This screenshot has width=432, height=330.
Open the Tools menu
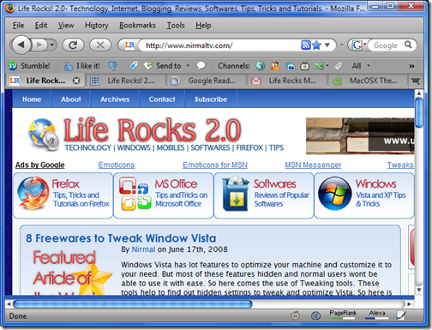pyautogui.click(x=176, y=26)
